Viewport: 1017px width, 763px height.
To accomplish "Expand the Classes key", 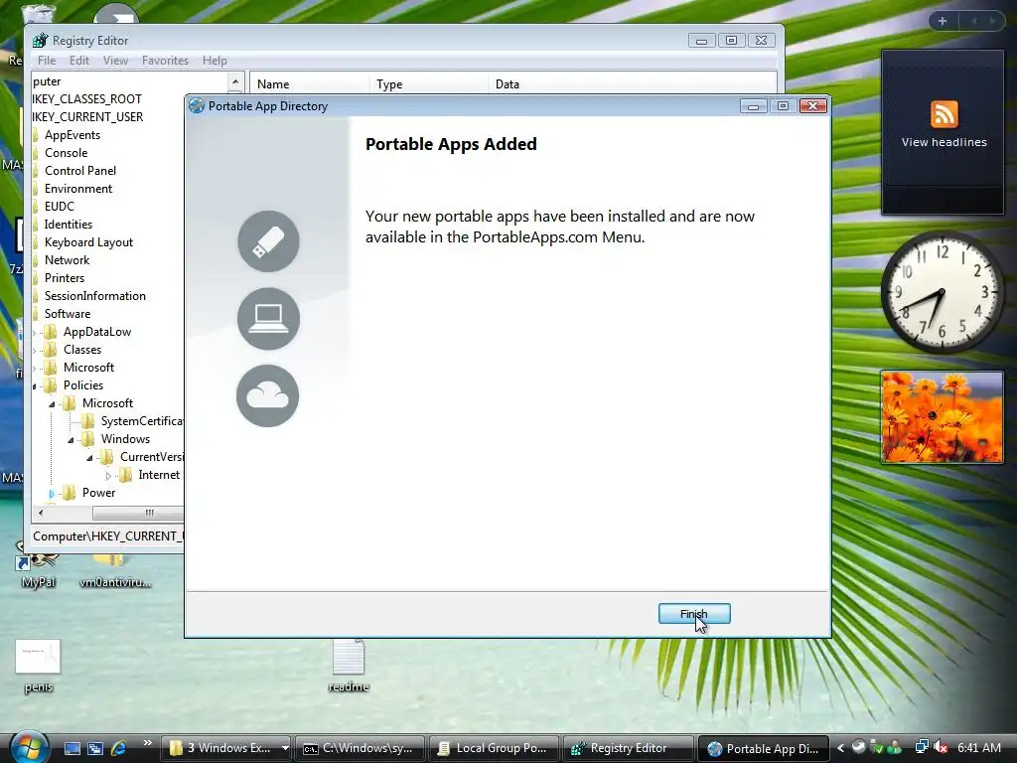I will (x=35, y=351).
